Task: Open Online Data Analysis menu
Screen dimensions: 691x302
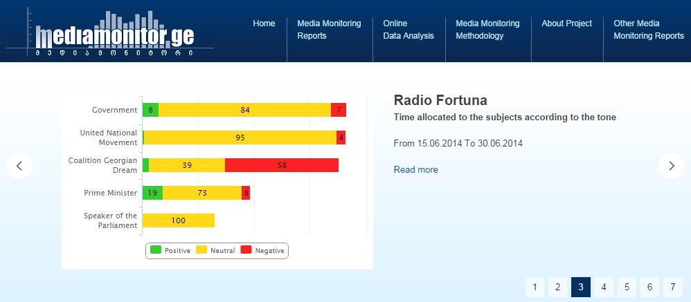Action: pos(409,30)
